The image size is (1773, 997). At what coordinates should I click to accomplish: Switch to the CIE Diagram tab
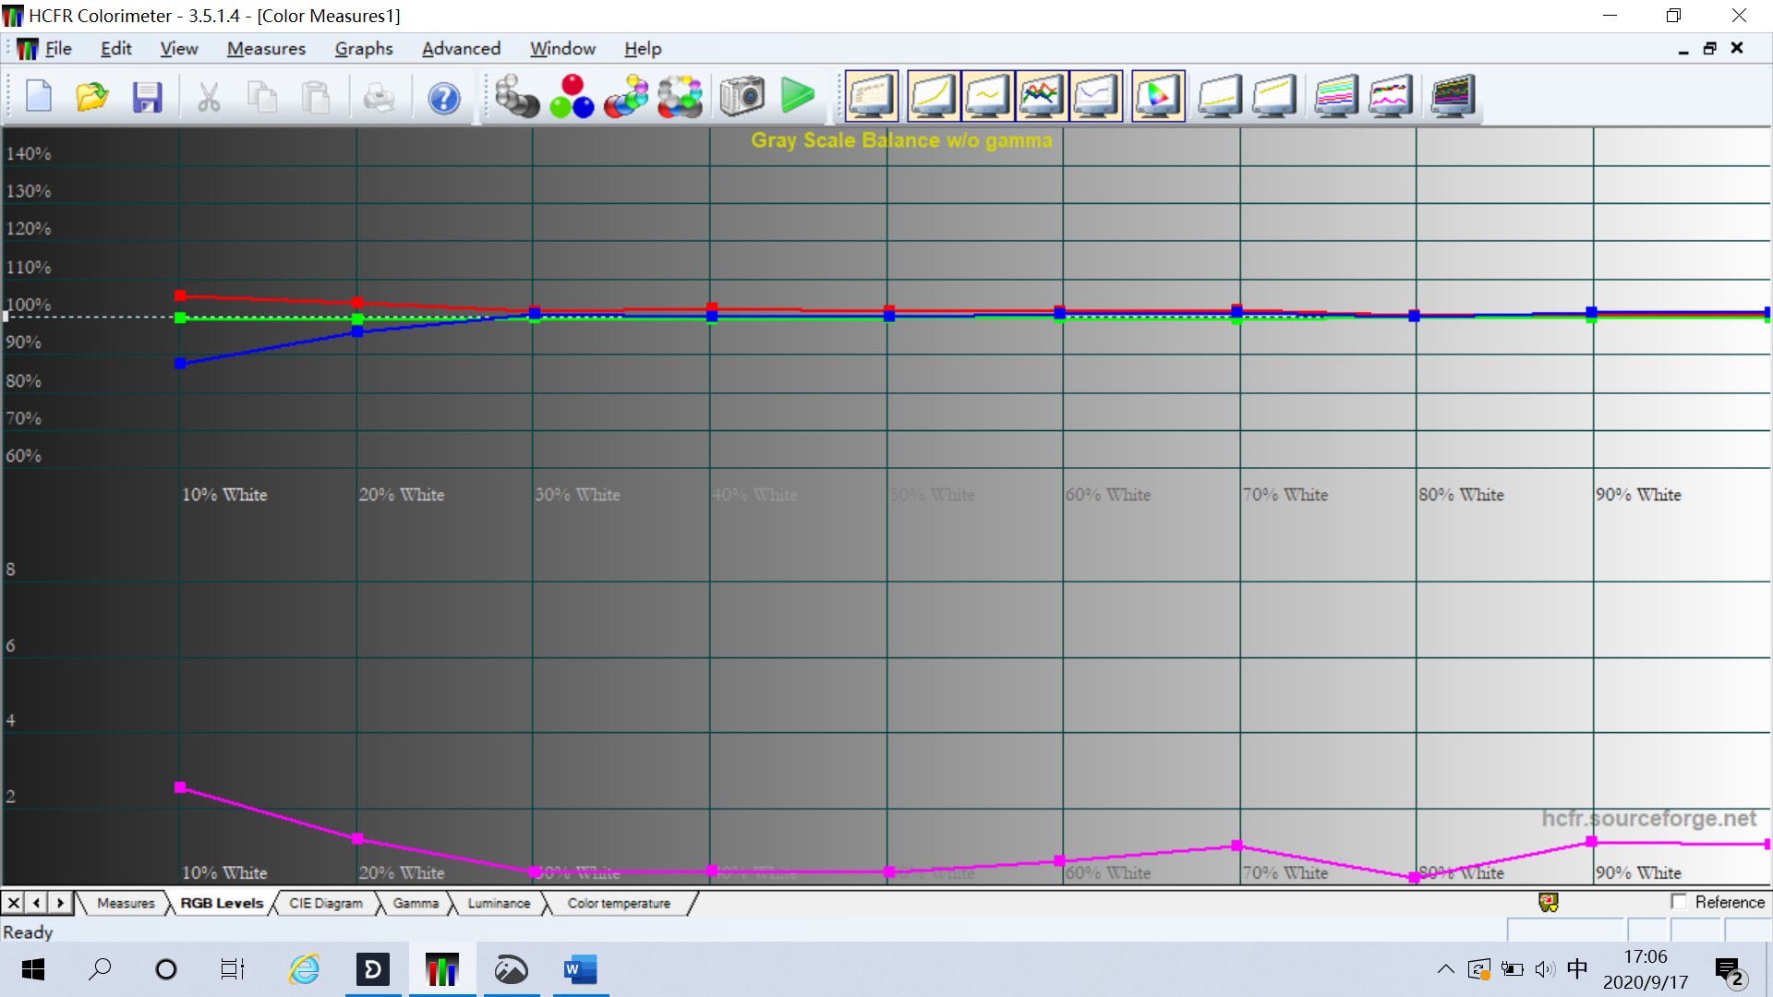325,903
